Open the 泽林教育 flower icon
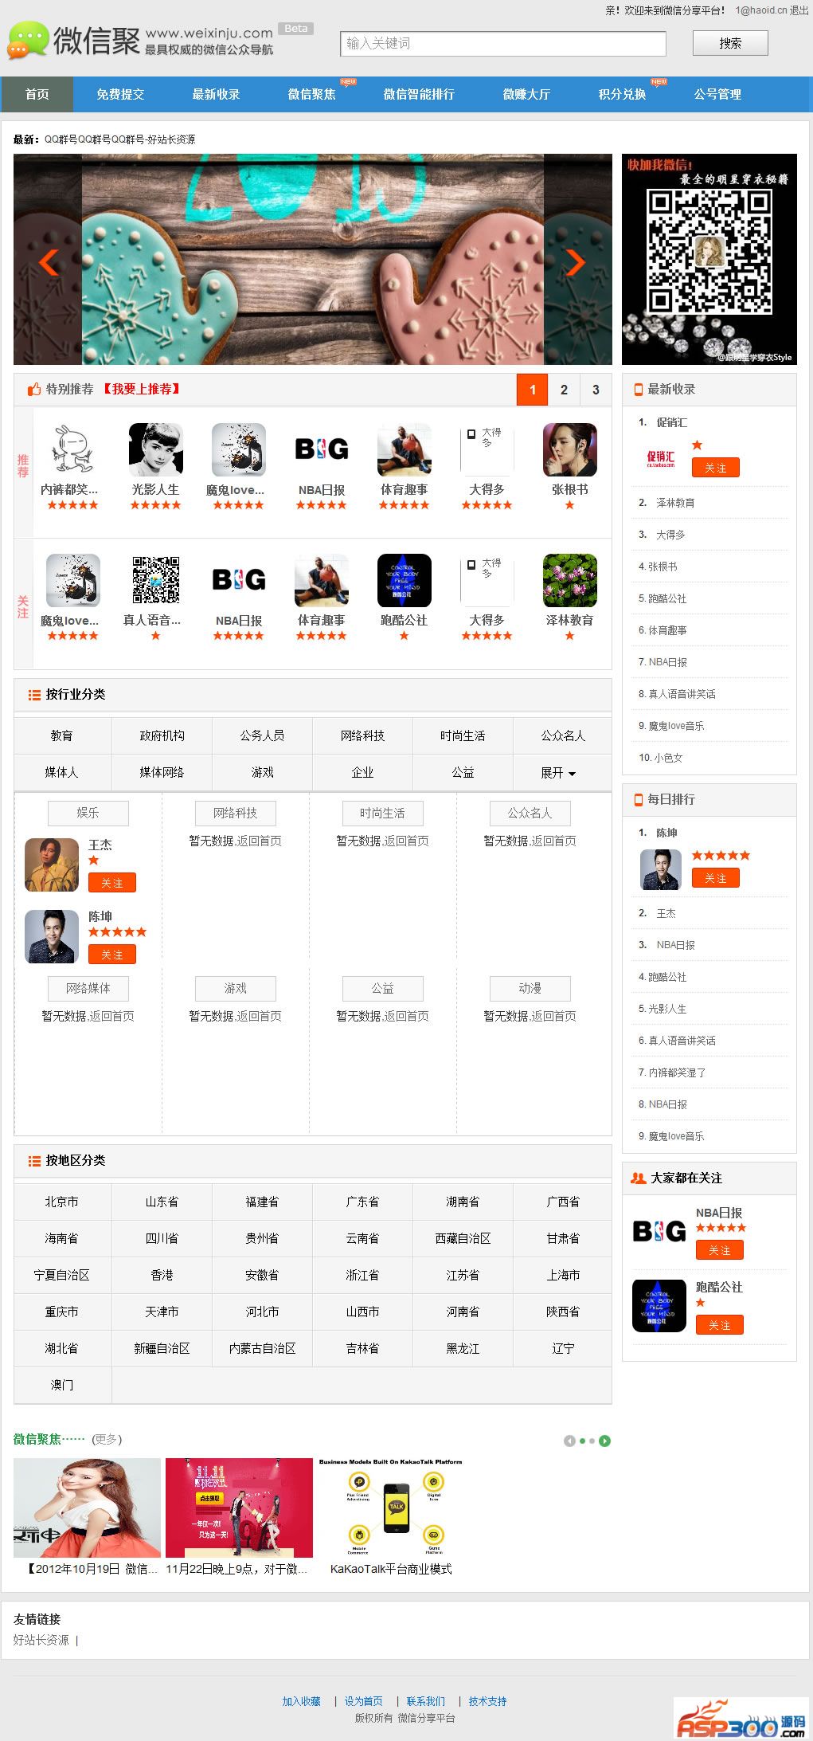813x1741 pixels. (x=569, y=581)
